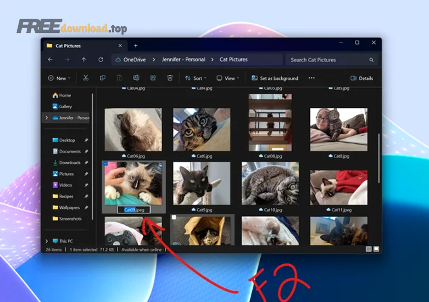
Task: Open the Sort dropdown menu
Action: pos(196,78)
